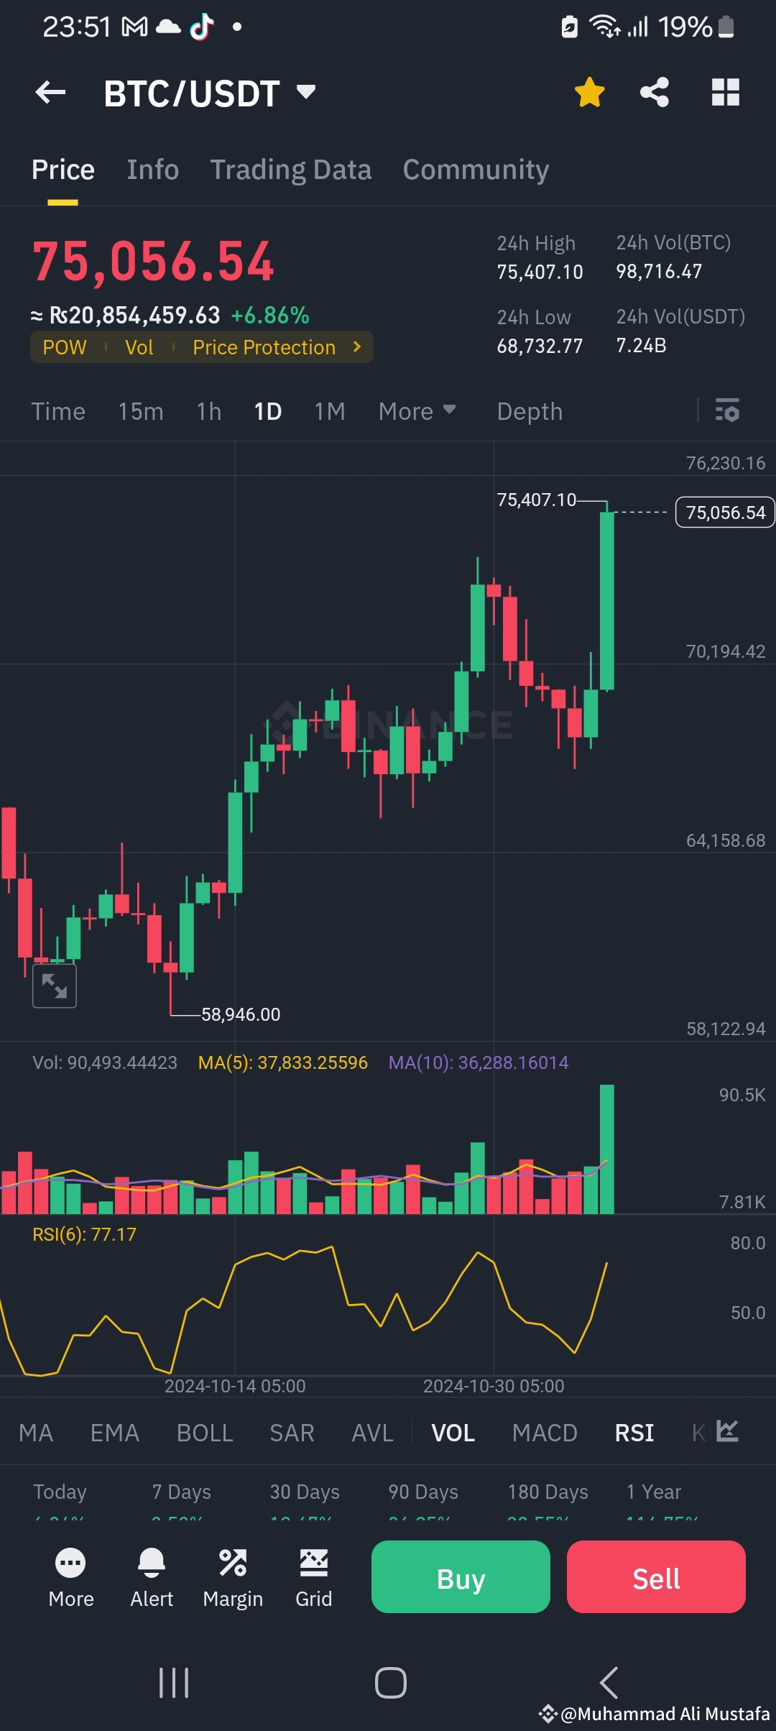This screenshot has height=1731, width=776.
Task: Toggle the RSI indicator
Action: 634,1433
